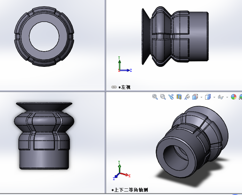Open the Edit Appearance color sphere icon
The height and width of the screenshot is (195, 242).
pos(234,97)
